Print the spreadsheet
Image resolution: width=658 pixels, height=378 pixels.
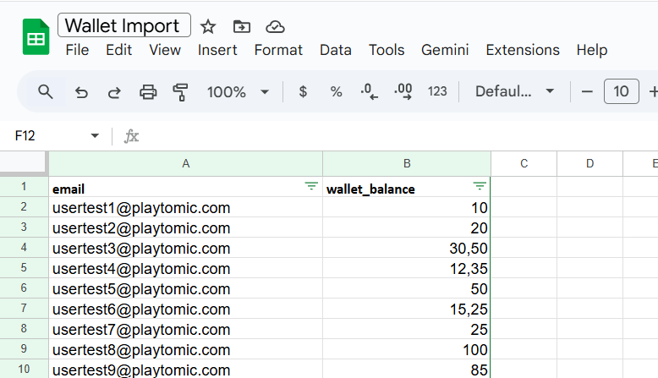click(x=148, y=91)
